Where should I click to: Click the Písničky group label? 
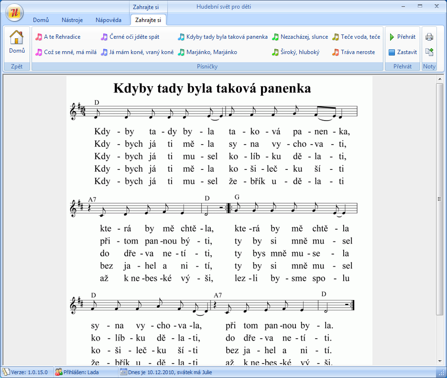click(207, 67)
